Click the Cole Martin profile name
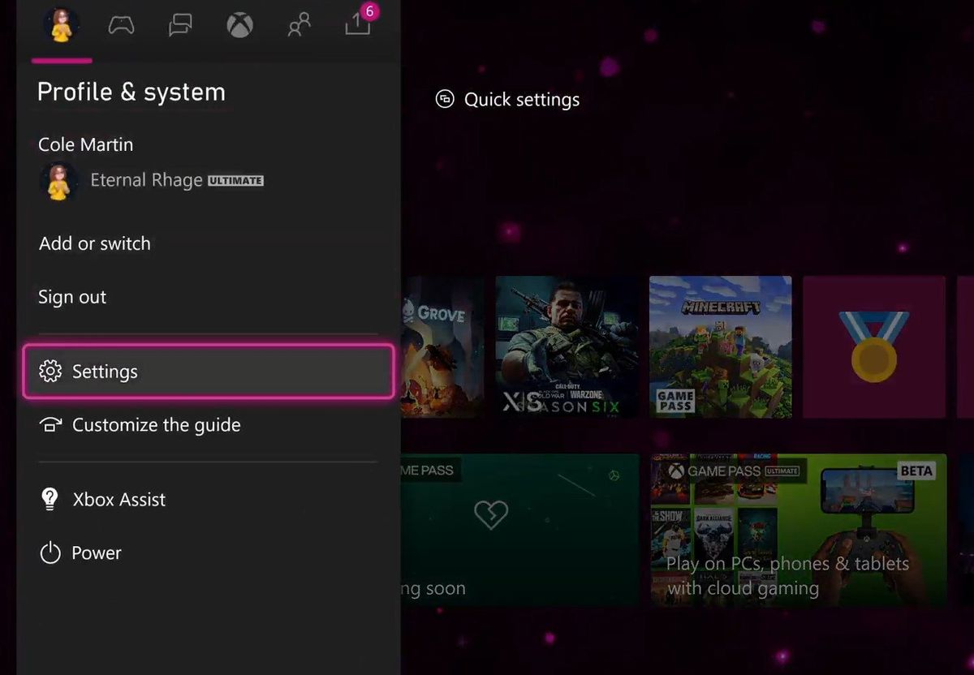Image resolution: width=974 pixels, height=675 pixels. point(85,144)
